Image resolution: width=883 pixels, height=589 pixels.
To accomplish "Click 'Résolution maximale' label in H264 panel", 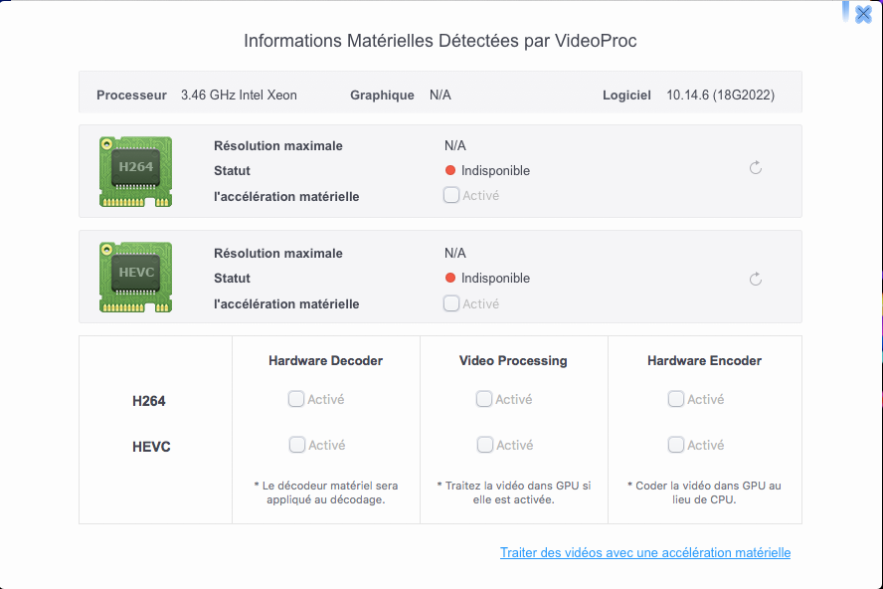I will (x=278, y=145).
